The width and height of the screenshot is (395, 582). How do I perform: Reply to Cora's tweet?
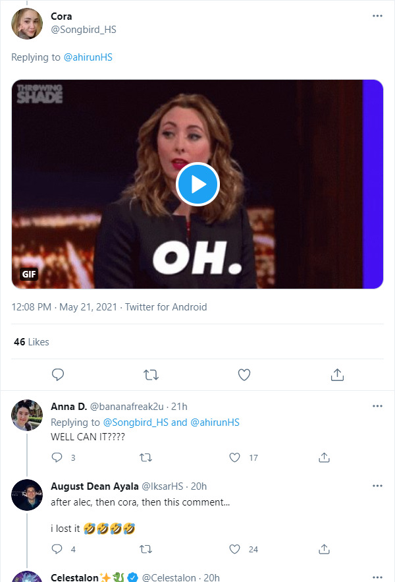click(58, 374)
